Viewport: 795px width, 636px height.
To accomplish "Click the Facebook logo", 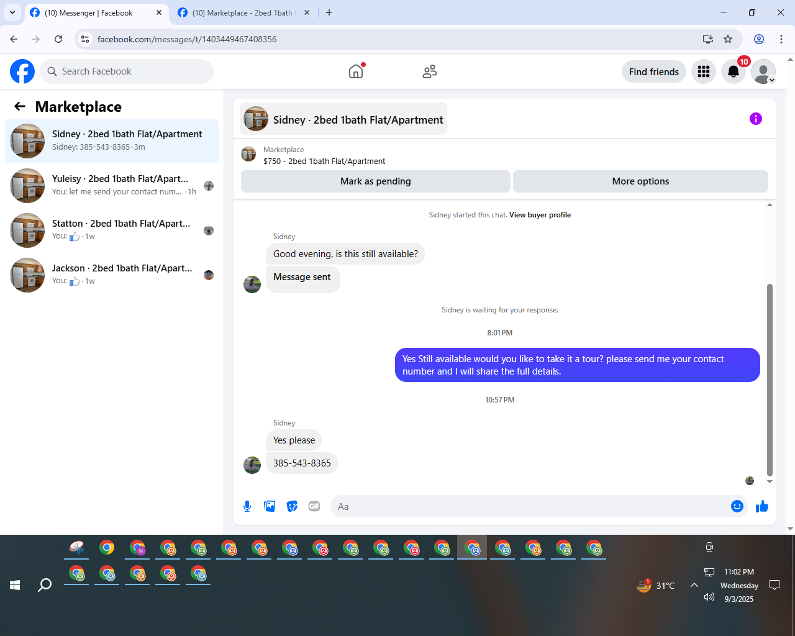I will tap(22, 71).
